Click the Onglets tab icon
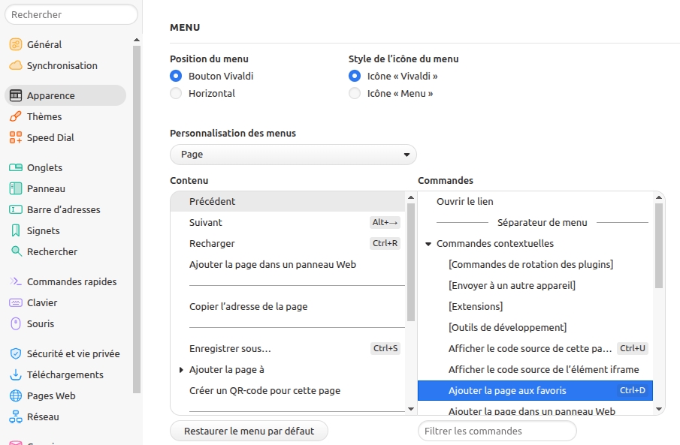This screenshot has width=680, height=445. pos(15,167)
